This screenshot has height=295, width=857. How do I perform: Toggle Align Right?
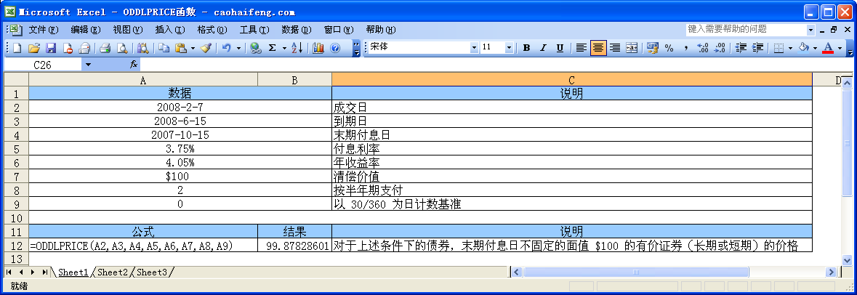pos(615,48)
